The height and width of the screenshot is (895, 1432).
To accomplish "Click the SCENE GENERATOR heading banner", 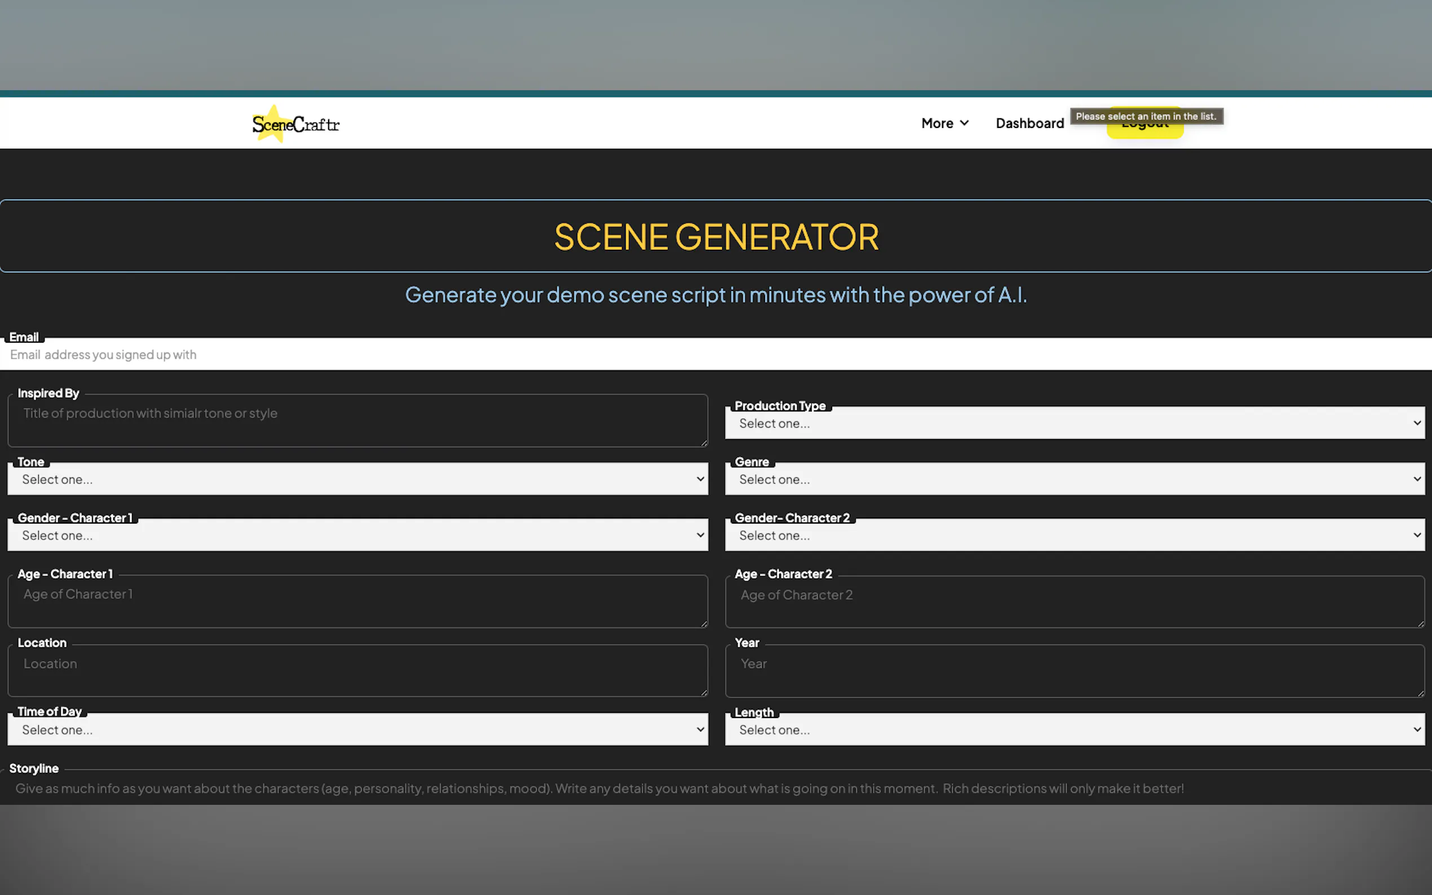I will (715, 236).
